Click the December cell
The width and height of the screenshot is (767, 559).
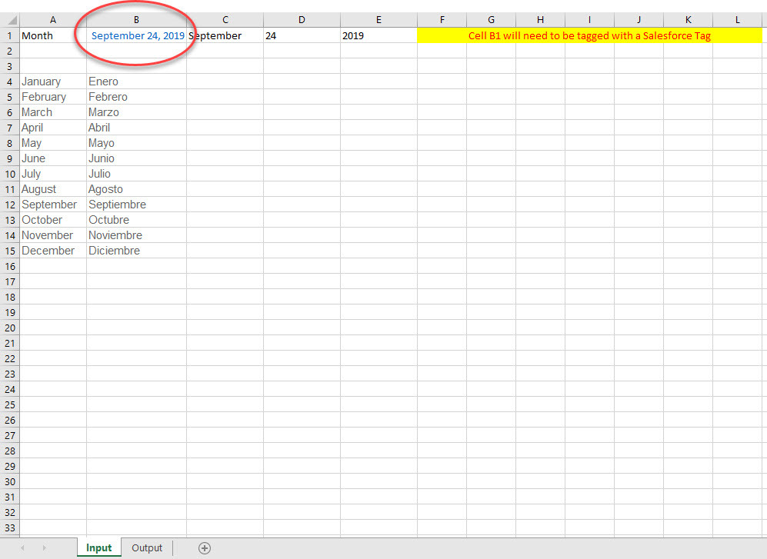click(53, 251)
